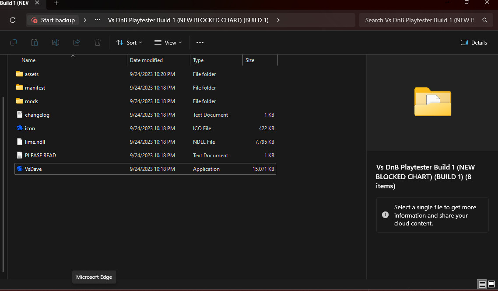Click the Delete trash icon
The width and height of the screenshot is (498, 291).
click(x=97, y=42)
